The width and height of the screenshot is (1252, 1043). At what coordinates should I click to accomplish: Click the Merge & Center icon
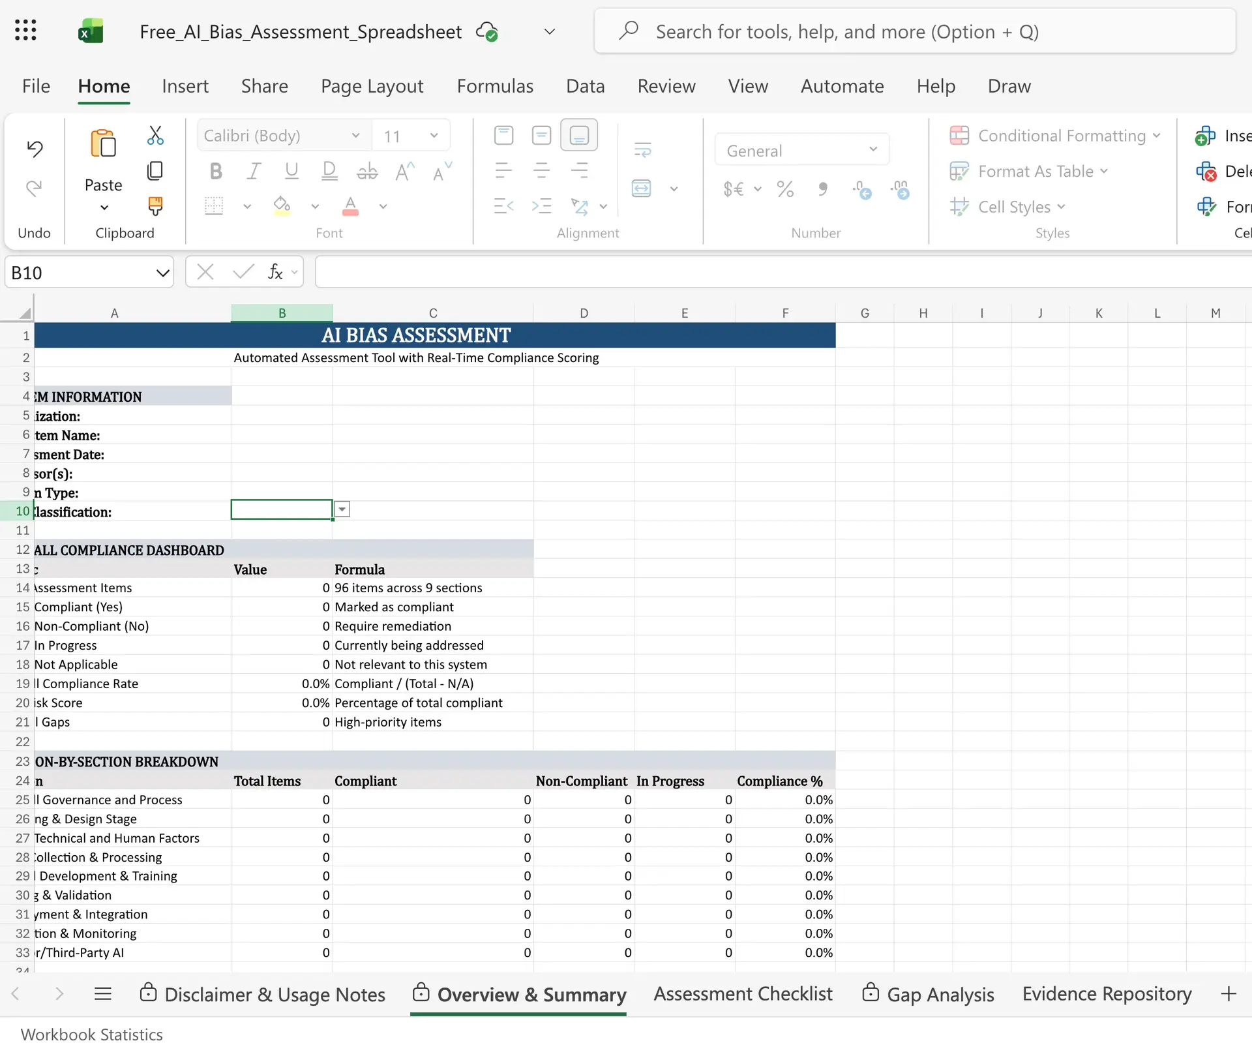(x=642, y=189)
